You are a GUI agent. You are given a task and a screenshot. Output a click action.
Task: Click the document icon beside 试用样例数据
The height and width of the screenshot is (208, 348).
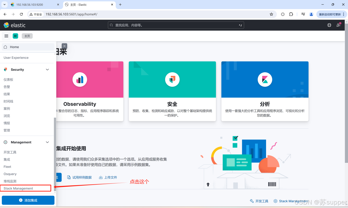point(69,177)
